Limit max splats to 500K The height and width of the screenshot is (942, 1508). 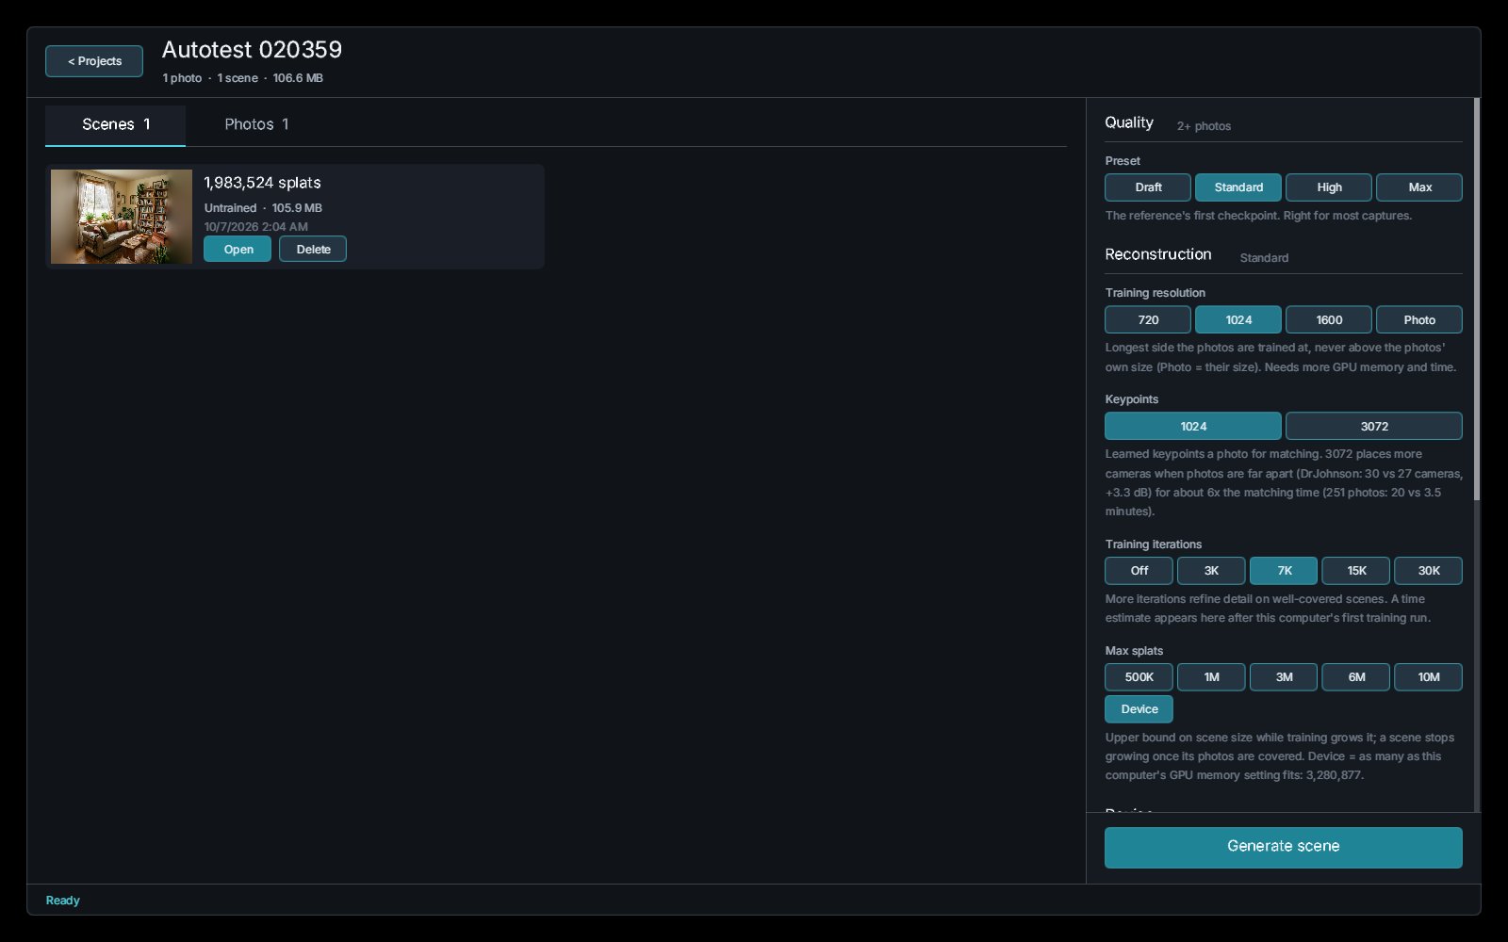(x=1139, y=677)
